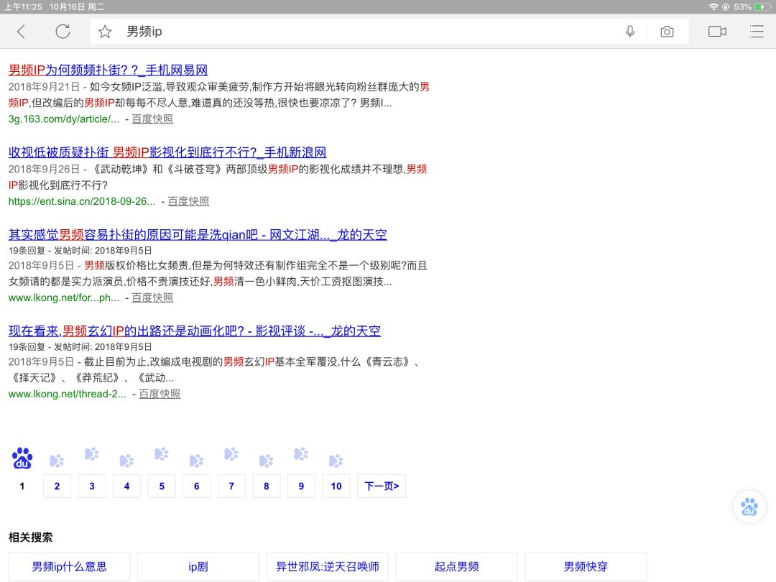Go to results page 2
The width and height of the screenshot is (776, 582).
tap(57, 486)
